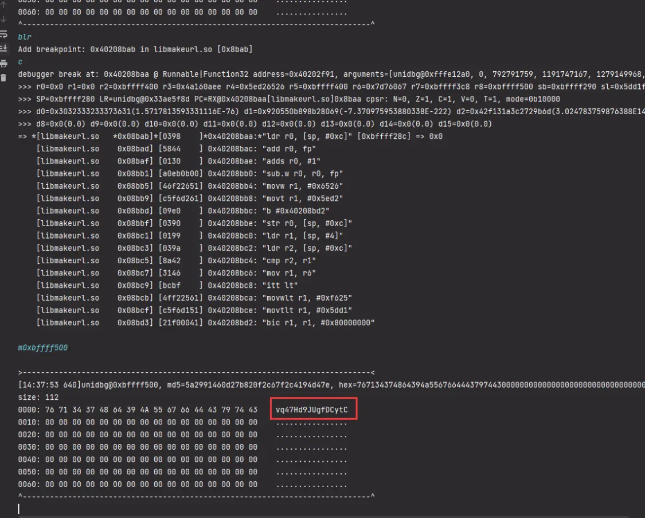Click the down-arrow stack trace icon

[x=3, y=20]
